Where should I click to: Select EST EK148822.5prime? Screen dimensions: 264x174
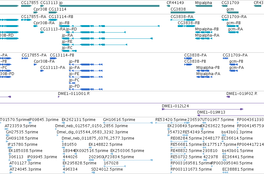[90, 148]
